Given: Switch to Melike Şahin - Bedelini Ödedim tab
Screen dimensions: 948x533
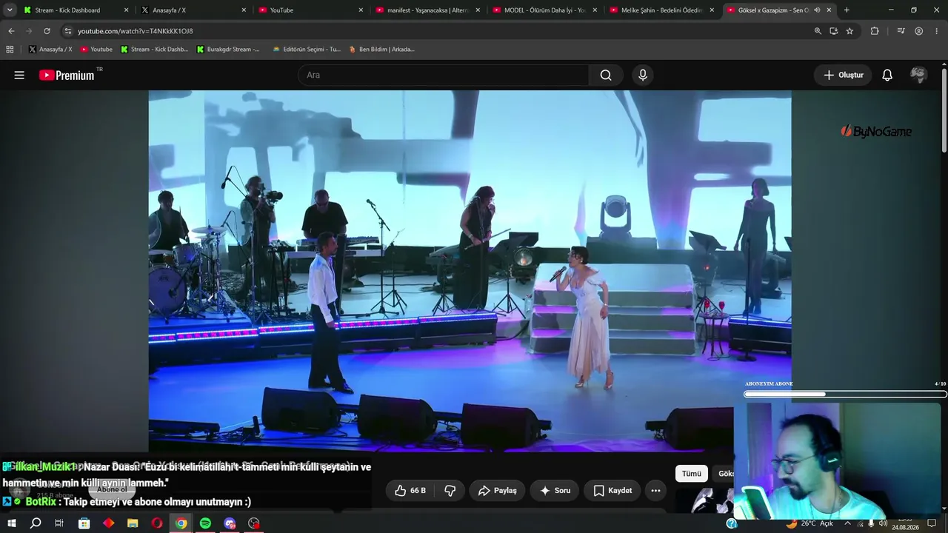Looking at the screenshot, I should click(661, 10).
